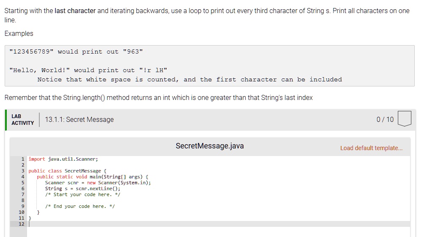Select the SecretMessage.java file header
This screenshot has width=427, height=237.
pos(209,146)
